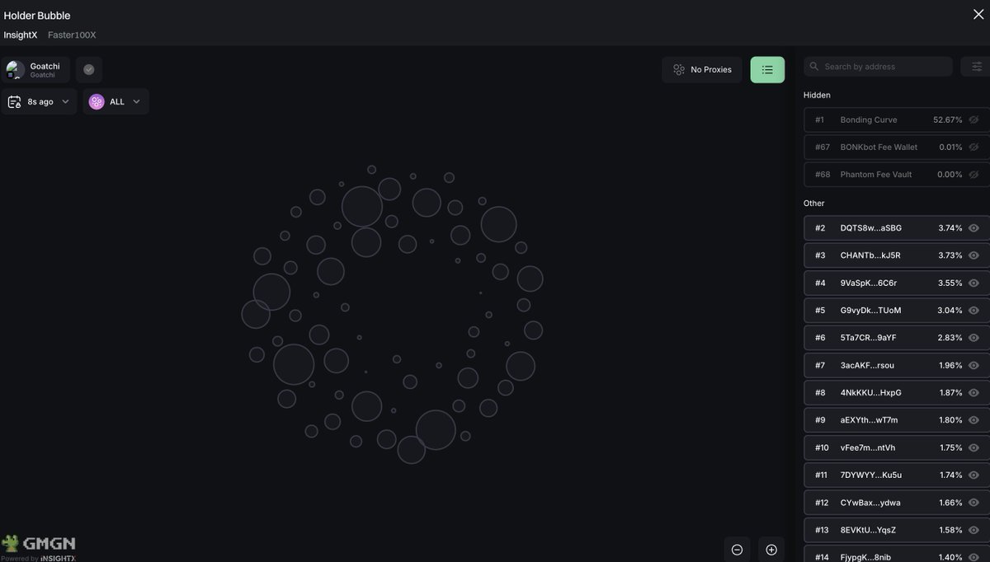Viewport: 990px width, 562px height.
Task: Hide holder #3 CHANTb...kJ5R
Action: [x=973, y=255]
